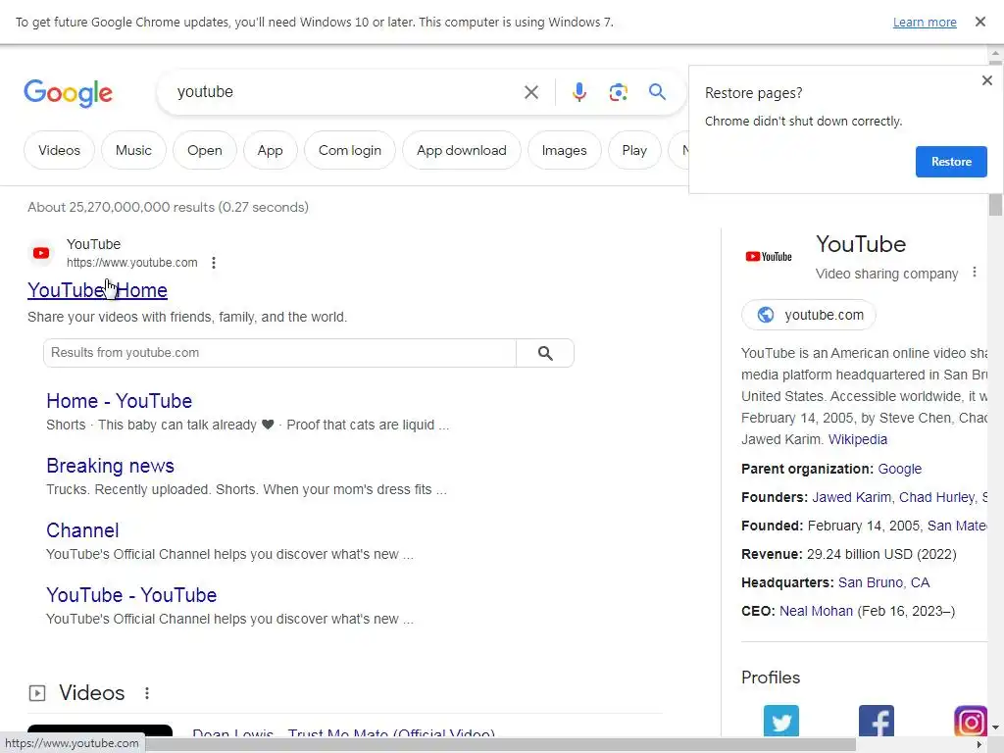Click the blue magnifier search icon
This screenshot has height=753, width=1004.
657,91
